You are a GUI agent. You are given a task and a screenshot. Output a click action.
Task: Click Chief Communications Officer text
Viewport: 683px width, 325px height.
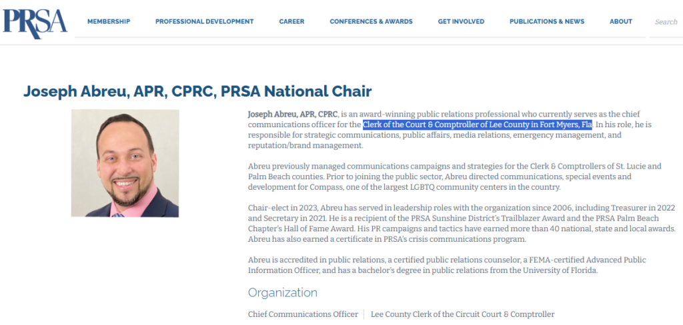[303, 314]
